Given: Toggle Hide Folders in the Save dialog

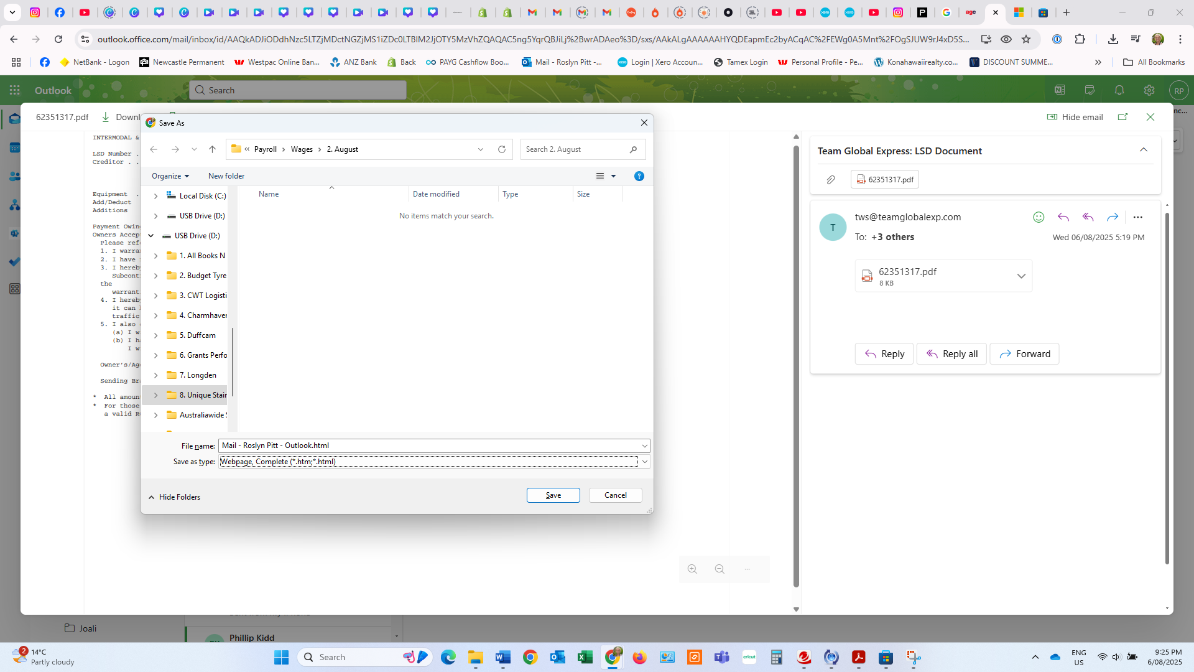Looking at the screenshot, I should click(174, 497).
